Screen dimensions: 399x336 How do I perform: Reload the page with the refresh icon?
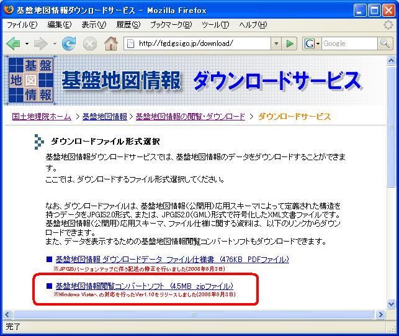point(69,43)
